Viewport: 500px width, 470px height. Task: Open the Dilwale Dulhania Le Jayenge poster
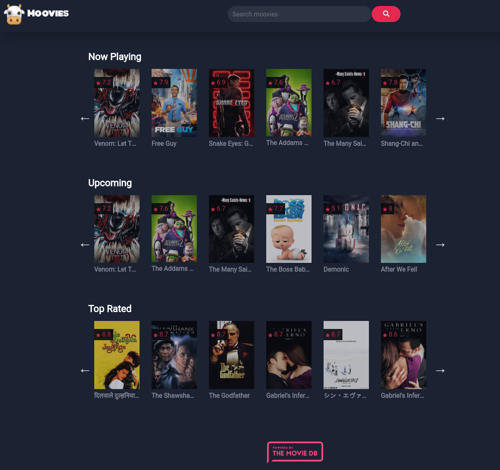tap(117, 355)
